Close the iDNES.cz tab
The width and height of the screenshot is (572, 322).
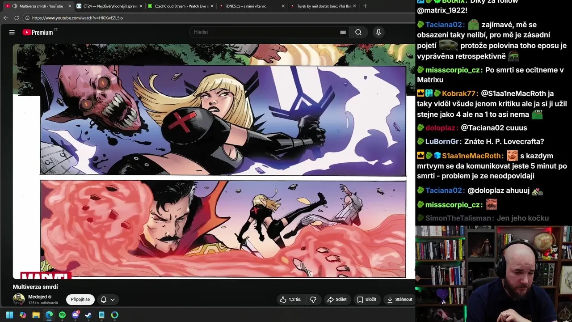283,6
